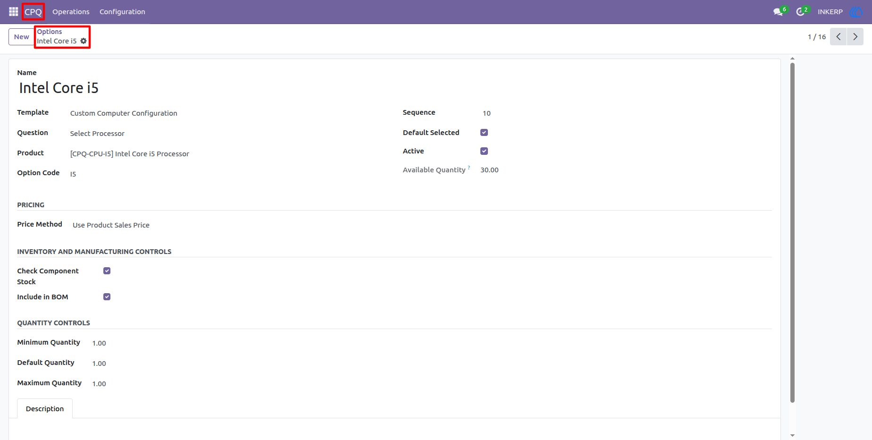Click the vertical scrollbar thumb

pos(792,232)
